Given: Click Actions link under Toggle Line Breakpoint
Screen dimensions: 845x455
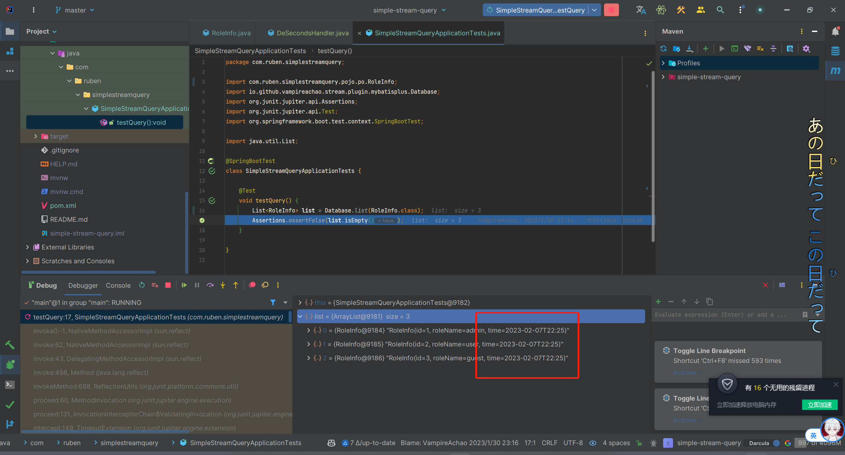Looking at the screenshot, I should tap(685, 373).
